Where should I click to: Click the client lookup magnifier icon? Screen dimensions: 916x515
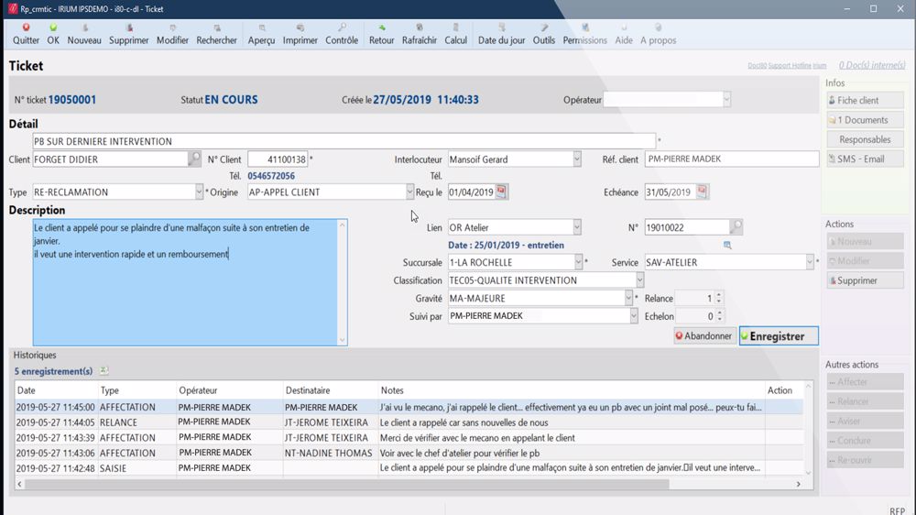click(x=194, y=159)
